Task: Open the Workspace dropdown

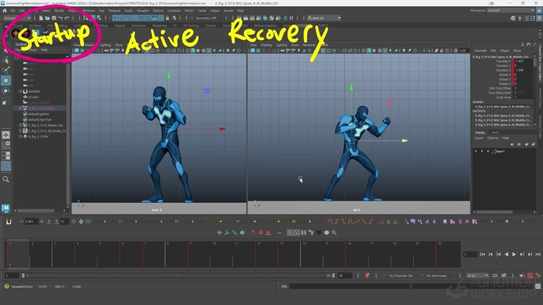Action: coord(511,10)
